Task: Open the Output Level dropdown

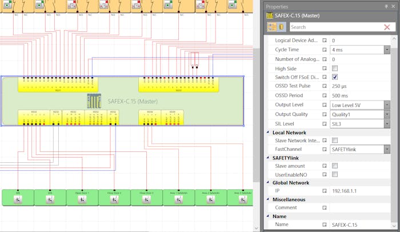Action: (387, 105)
